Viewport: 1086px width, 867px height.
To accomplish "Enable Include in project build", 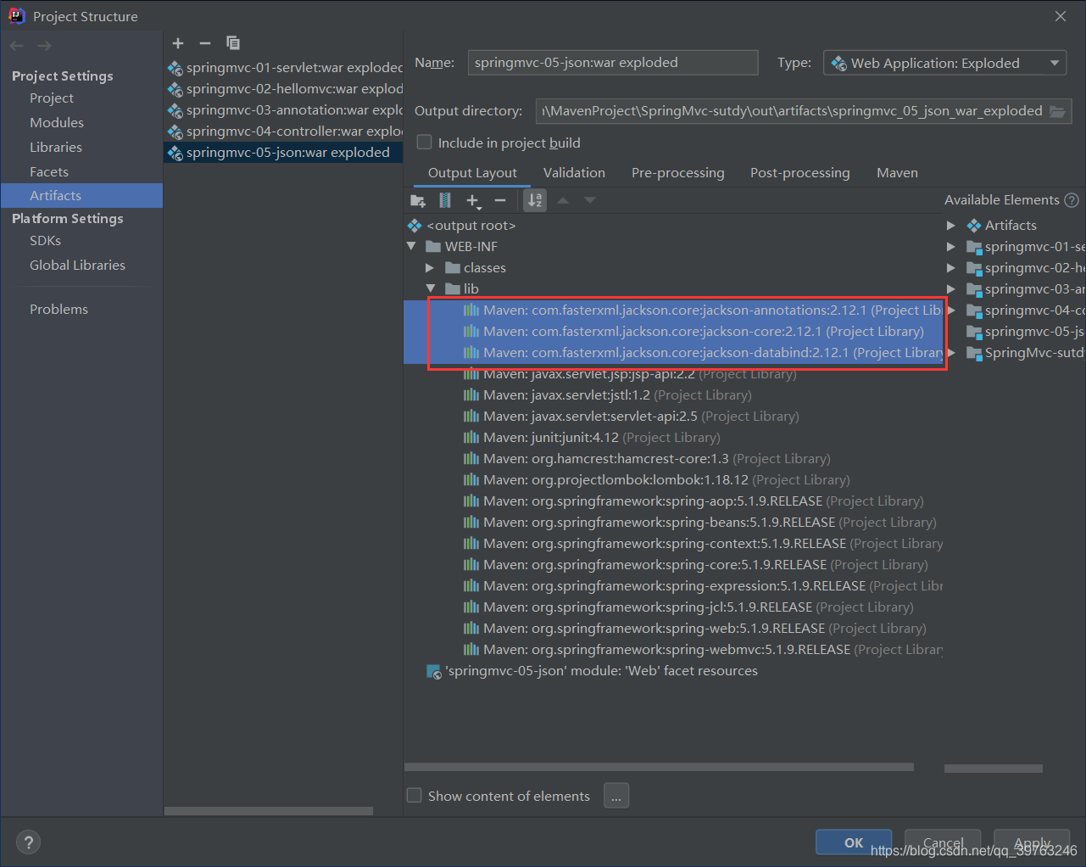I will pyautogui.click(x=425, y=143).
